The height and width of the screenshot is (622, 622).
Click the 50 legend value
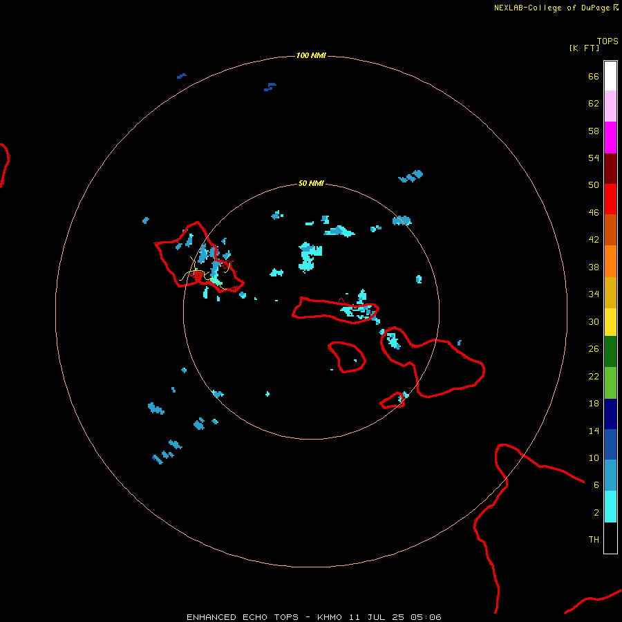coord(594,185)
